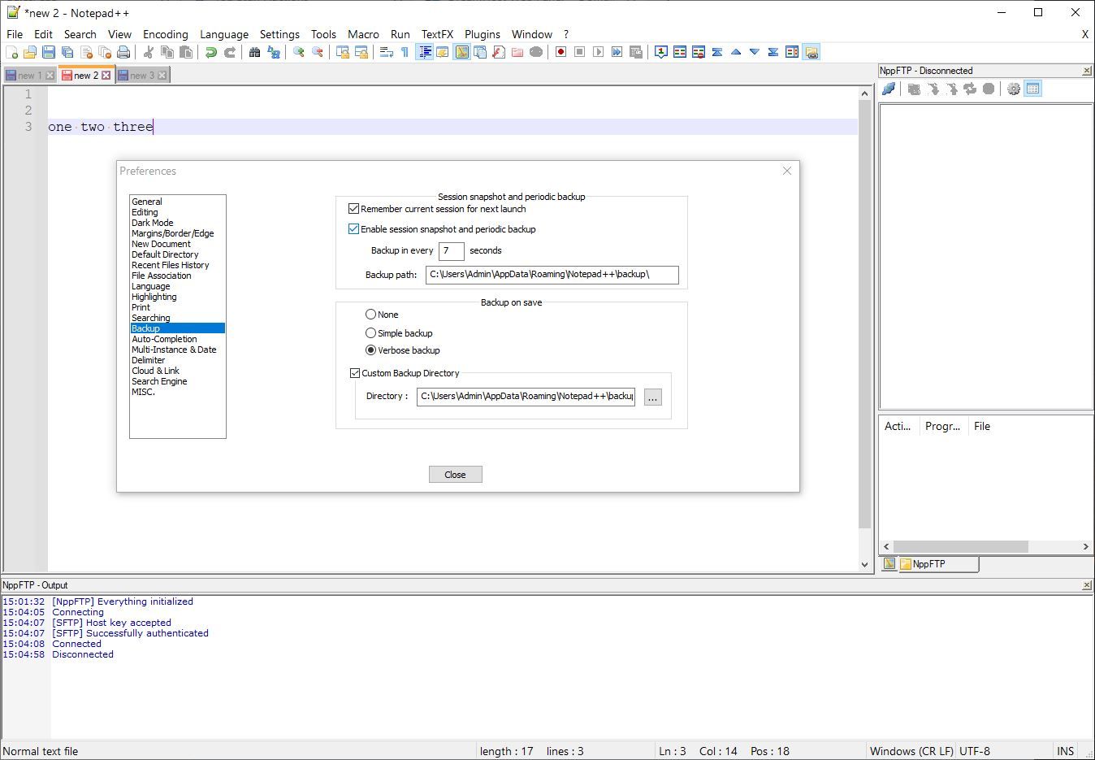
Task: Select the None backup radio button
Action: [x=370, y=315]
